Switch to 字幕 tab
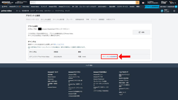This screenshot has width=178, height=100. 87,19
